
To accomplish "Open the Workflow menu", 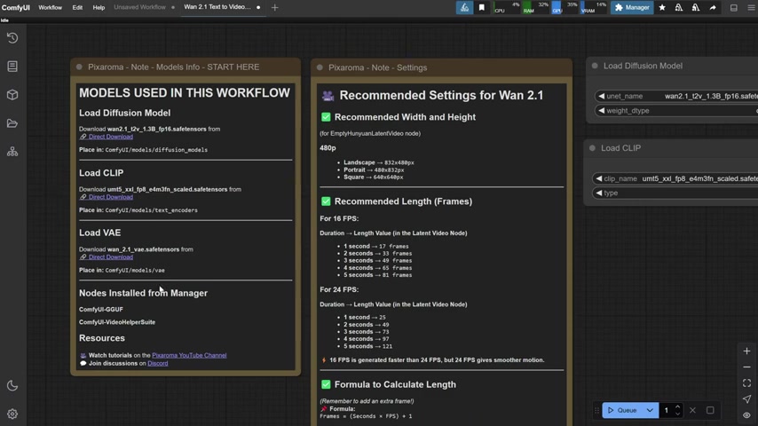I will coord(51,7).
